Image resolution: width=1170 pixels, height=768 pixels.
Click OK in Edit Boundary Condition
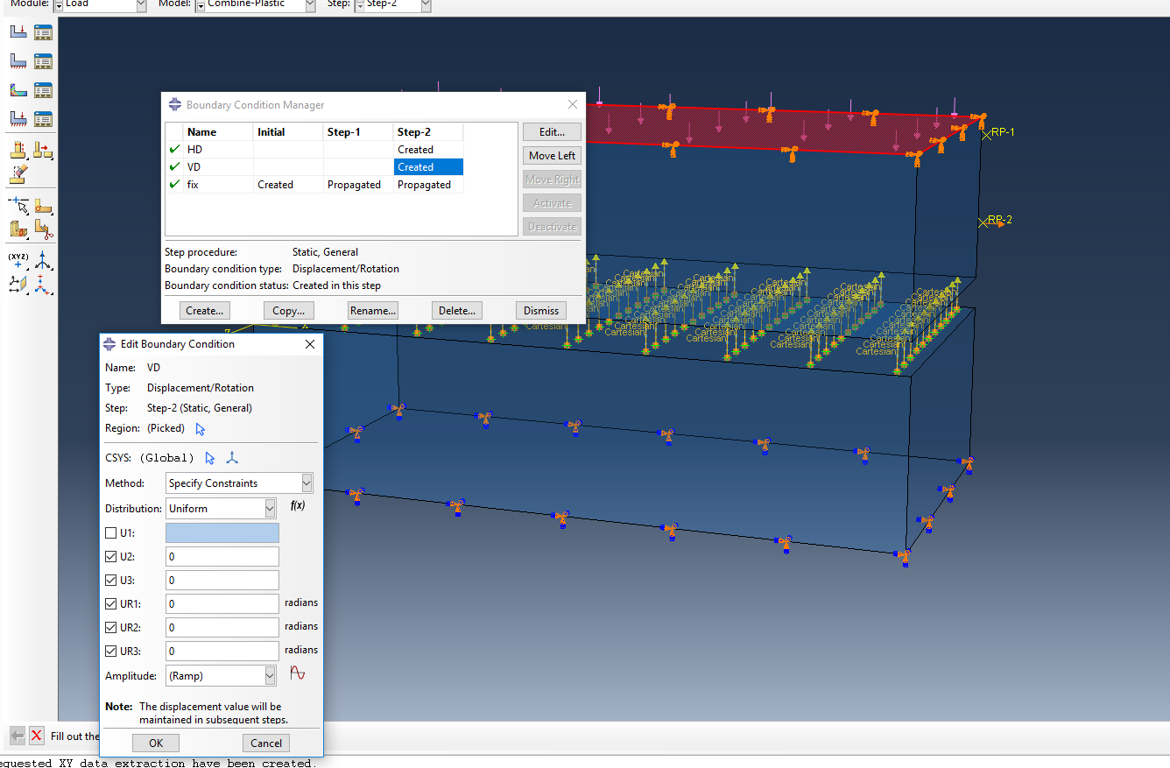[156, 743]
